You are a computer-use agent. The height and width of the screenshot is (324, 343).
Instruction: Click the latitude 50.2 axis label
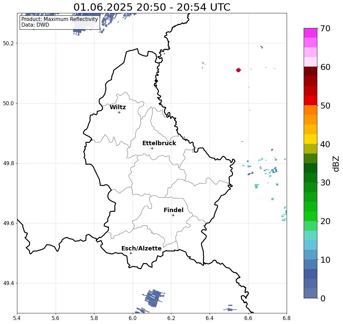tap(8, 43)
